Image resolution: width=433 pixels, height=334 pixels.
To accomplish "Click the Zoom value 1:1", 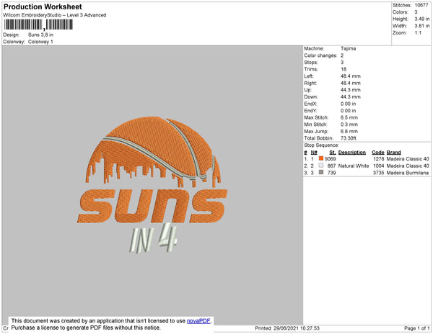I will [x=418, y=33].
